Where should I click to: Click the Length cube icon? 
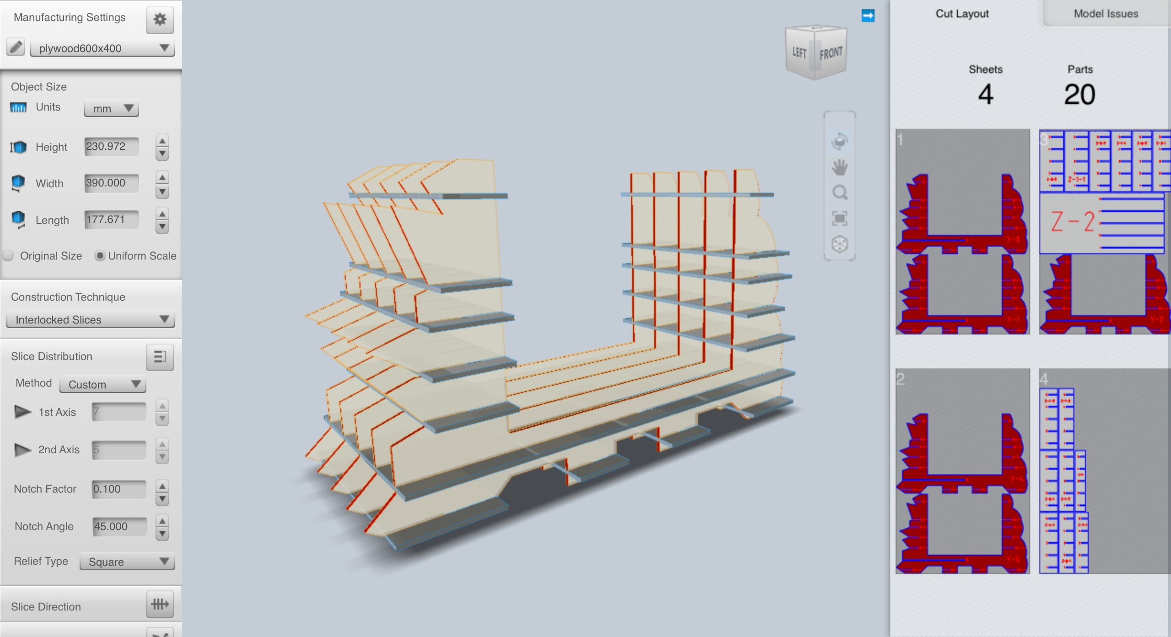point(18,219)
